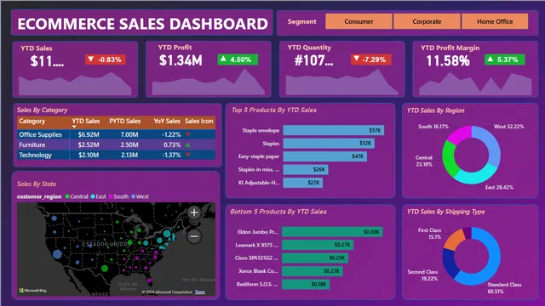The height and width of the screenshot is (306, 545).
Task: Click the YTD Sales sort arrow in table header
Action: pyautogui.click(x=74, y=127)
